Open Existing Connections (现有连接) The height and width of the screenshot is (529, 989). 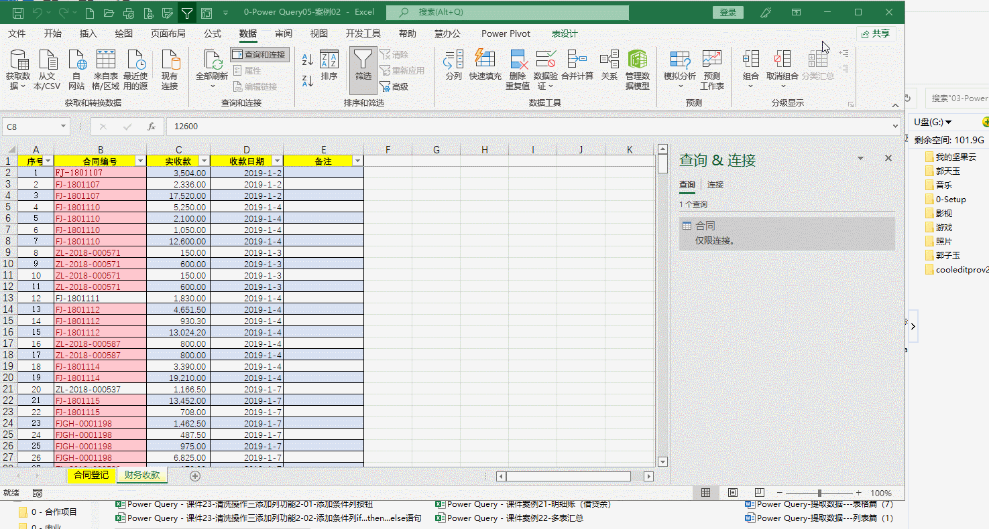point(170,70)
